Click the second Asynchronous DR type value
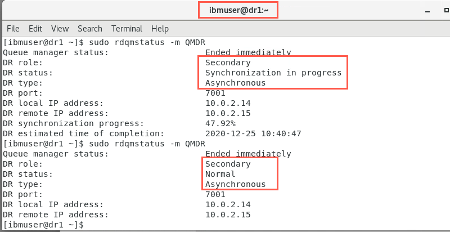The height and width of the screenshot is (232, 450). (x=235, y=184)
